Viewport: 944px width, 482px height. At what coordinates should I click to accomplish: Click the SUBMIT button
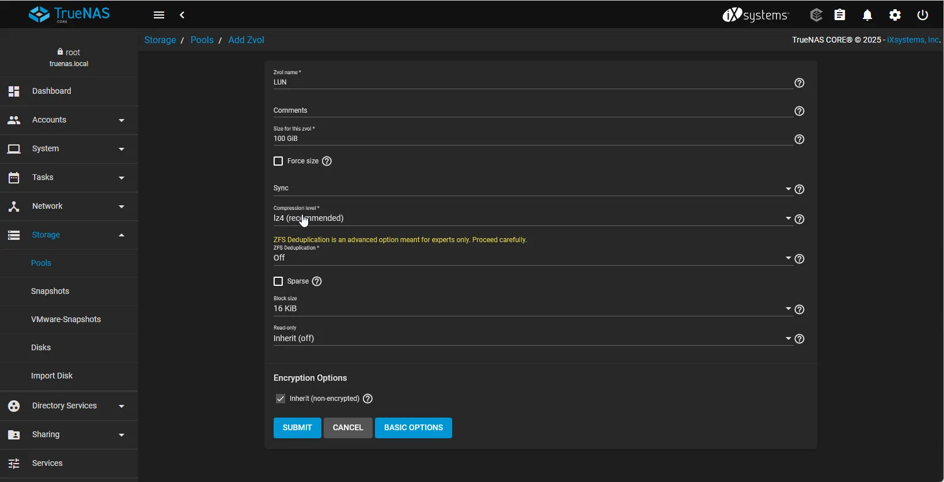click(297, 428)
